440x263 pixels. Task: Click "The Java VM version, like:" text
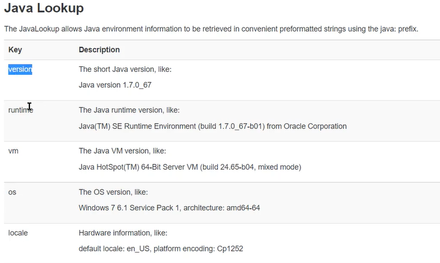[x=122, y=151]
